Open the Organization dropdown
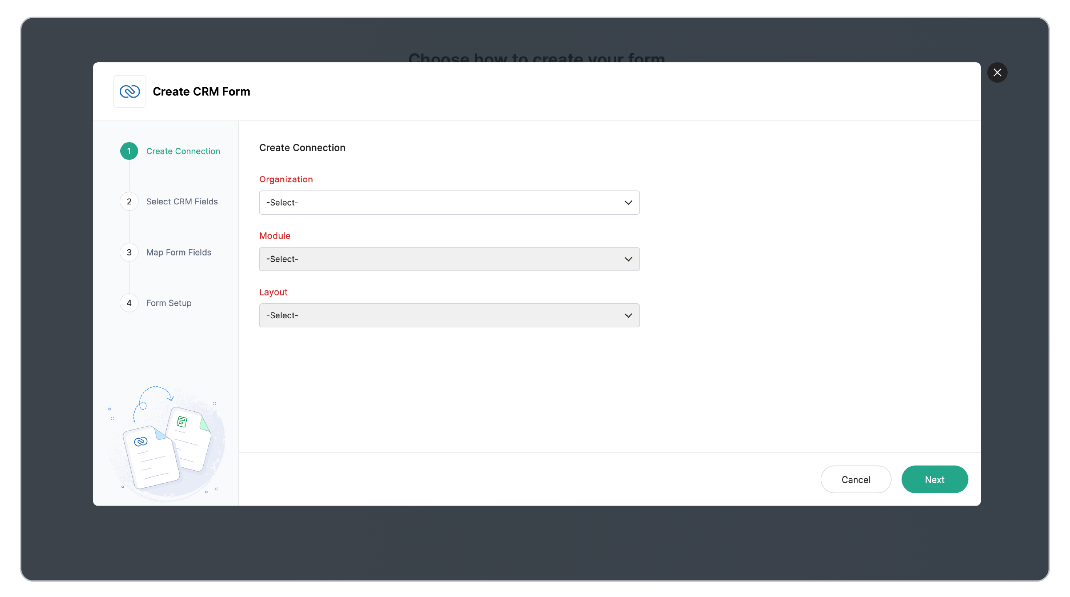Screen dimensions: 1070x597 tap(449, 203)
